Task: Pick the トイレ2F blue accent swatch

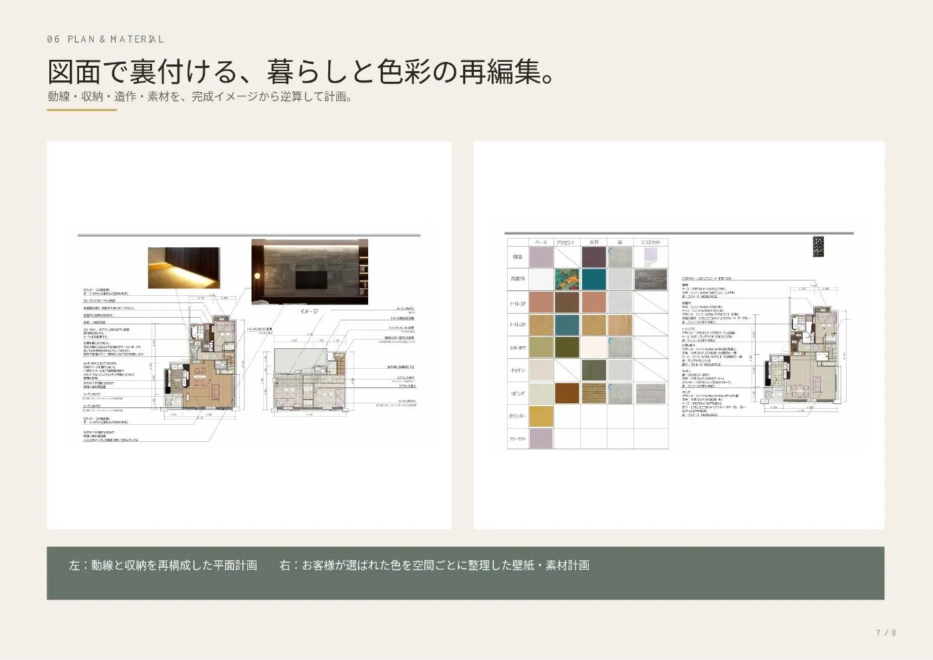Action: [568, 325]
